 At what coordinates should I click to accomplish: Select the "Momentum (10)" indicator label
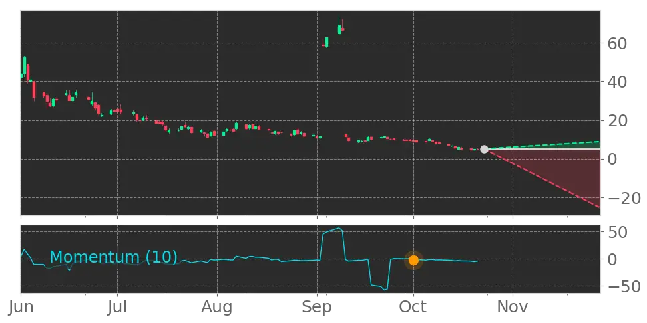coord(113,257)
